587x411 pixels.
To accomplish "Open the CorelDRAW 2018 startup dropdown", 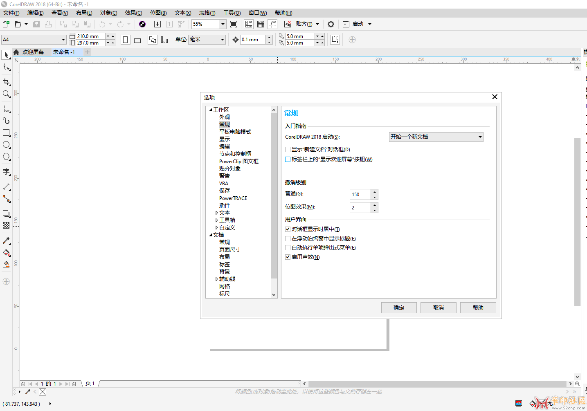I will click(x=436, y=137).
